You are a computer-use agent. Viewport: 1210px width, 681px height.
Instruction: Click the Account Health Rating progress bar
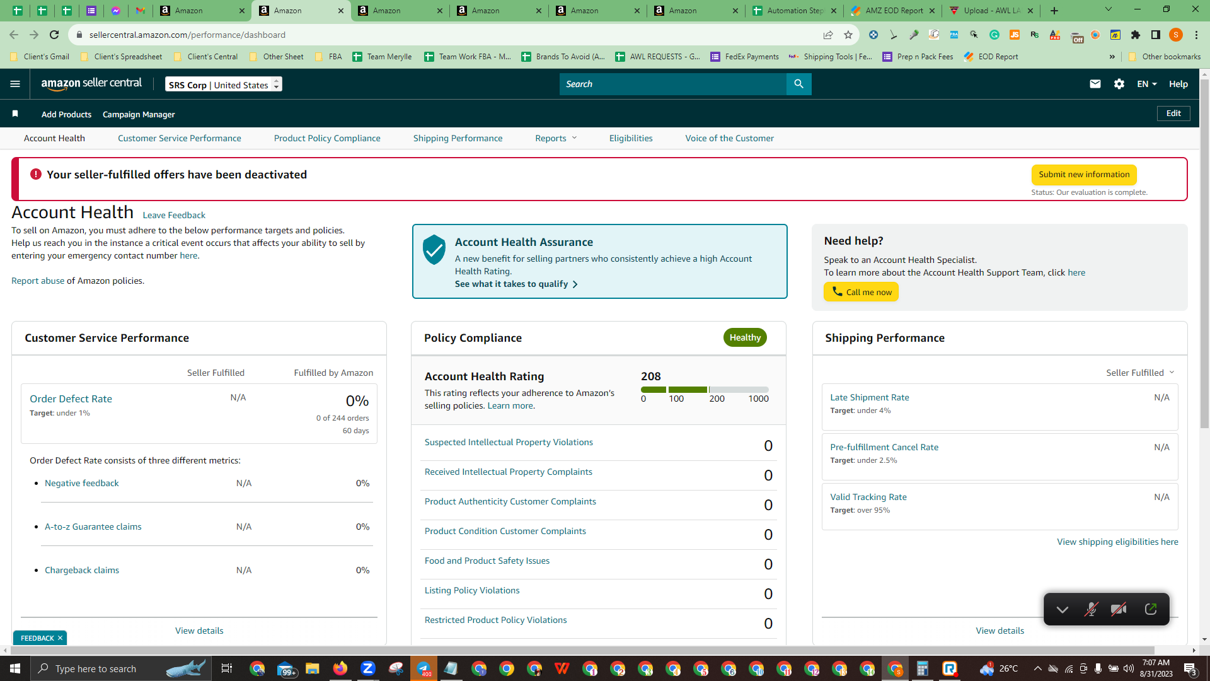(x=705, y=390)
